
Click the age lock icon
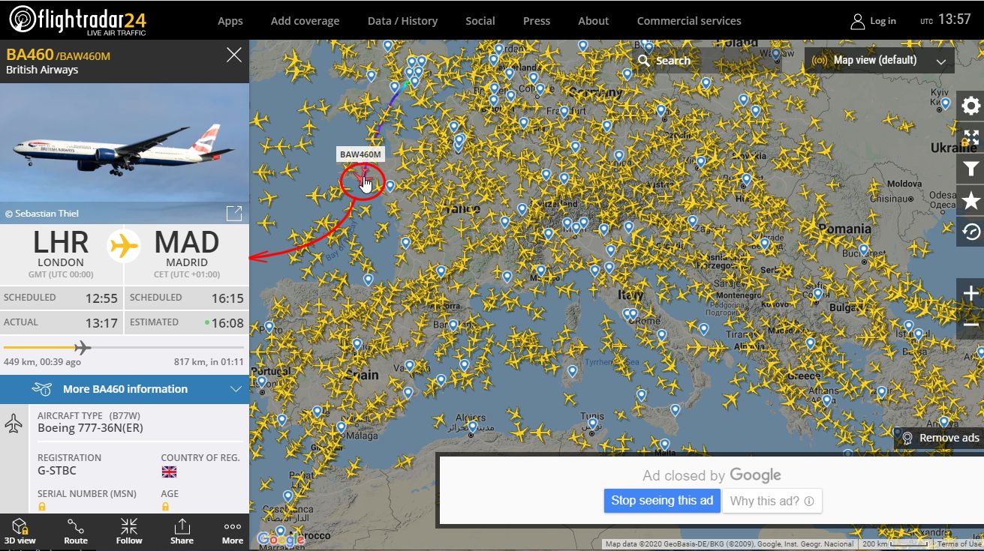pos(166,508)
